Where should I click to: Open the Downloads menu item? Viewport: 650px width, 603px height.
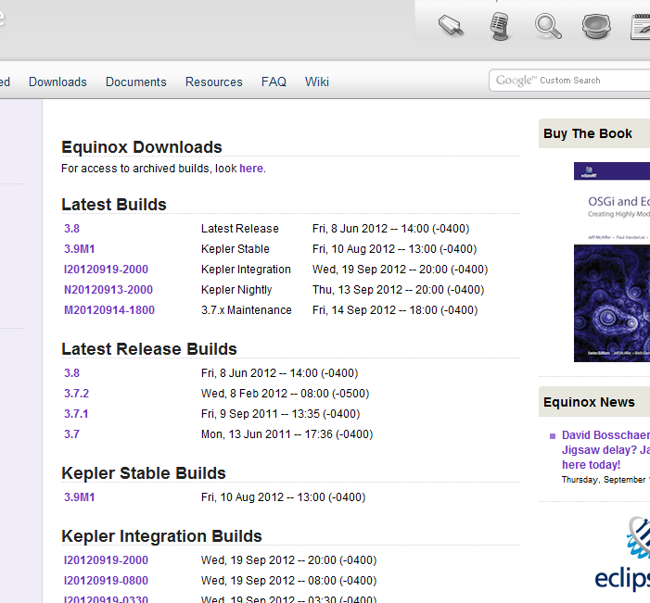coord(57,82)
